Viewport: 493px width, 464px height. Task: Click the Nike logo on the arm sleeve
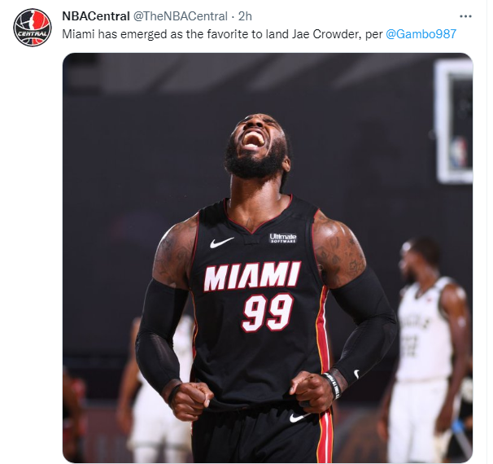coord(356,374)
